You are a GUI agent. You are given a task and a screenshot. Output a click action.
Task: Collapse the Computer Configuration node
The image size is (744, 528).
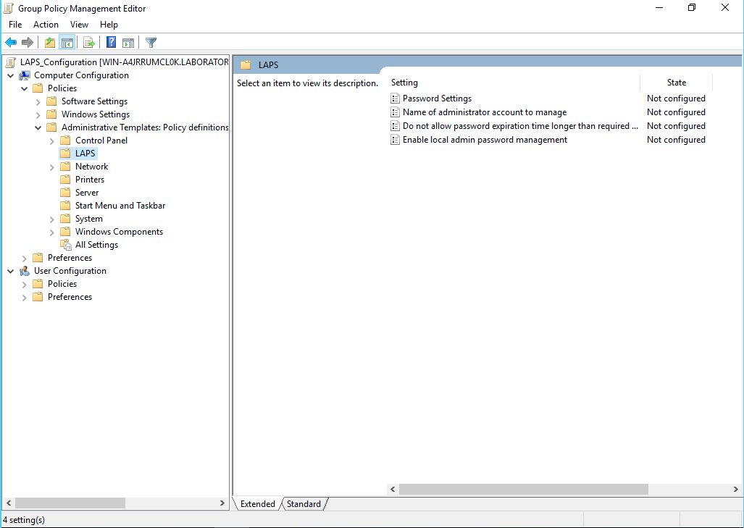pos(10,75)
